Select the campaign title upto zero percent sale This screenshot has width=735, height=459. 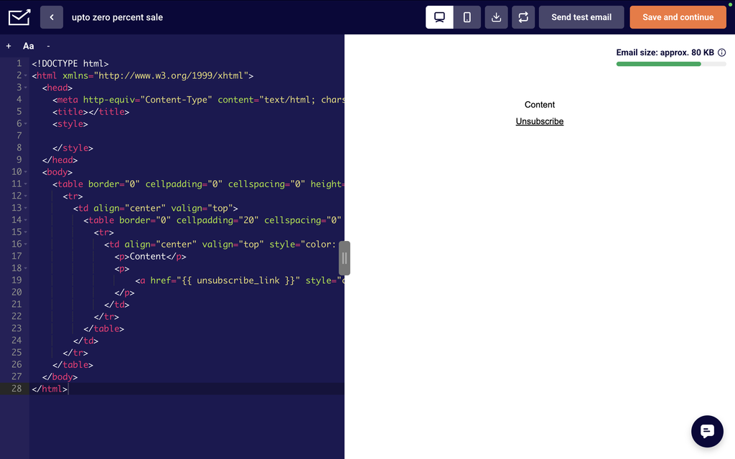(117, 17)
